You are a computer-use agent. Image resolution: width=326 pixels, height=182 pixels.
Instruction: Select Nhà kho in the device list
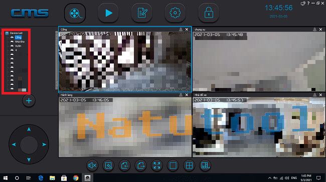[20, 41]
